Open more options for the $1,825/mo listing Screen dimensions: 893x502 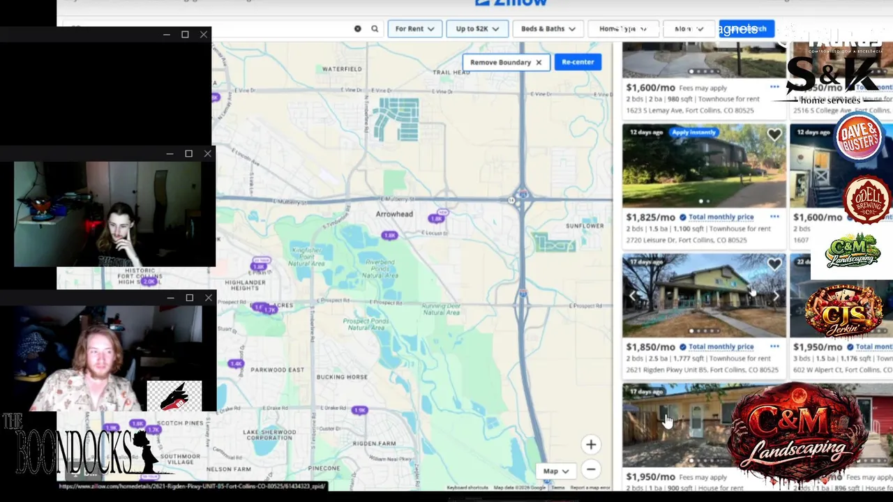774,217
